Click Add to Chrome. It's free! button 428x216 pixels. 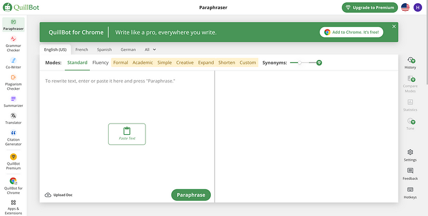pos(351,32)
